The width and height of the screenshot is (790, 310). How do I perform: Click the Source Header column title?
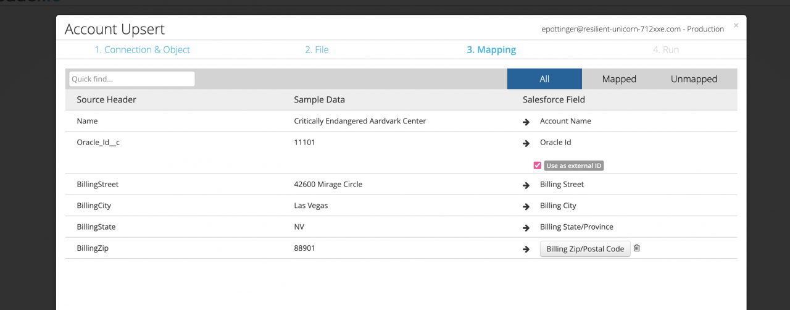[x=106, y=99]
